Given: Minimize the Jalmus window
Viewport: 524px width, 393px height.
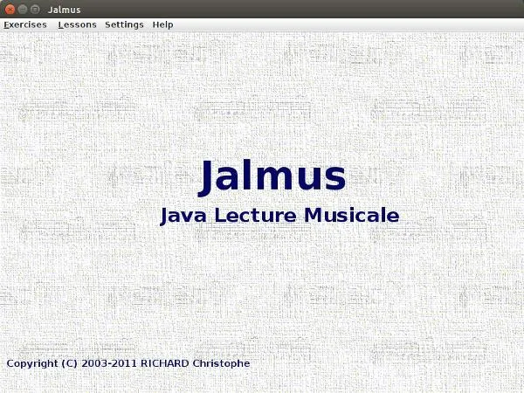Looking at the screenshot, I should pyautogui.click(x=23, y=10).
